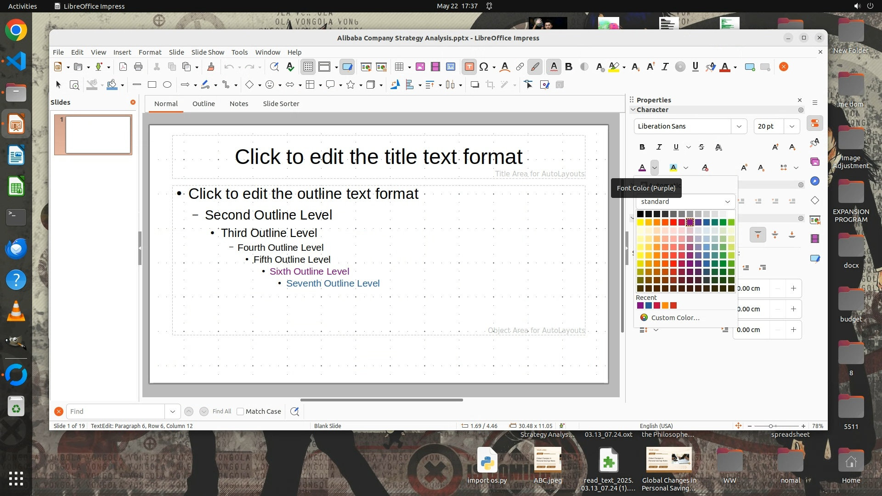Open the Slide Show menu

click(x=208, y=52)
